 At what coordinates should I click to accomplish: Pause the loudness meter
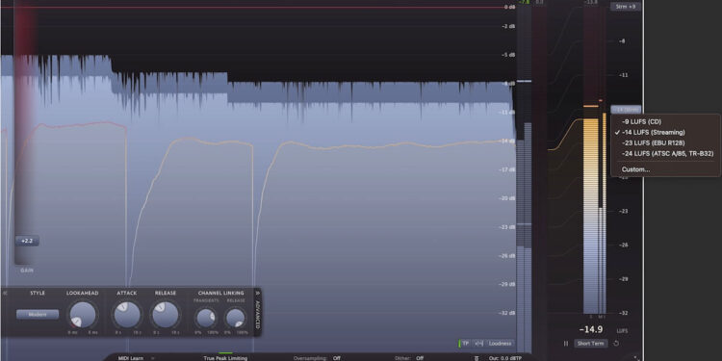point(566,344)
